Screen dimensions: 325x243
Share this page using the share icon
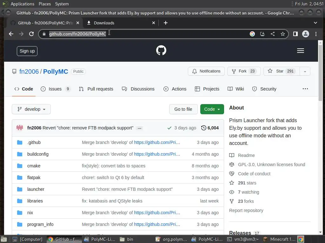(273, 34)
